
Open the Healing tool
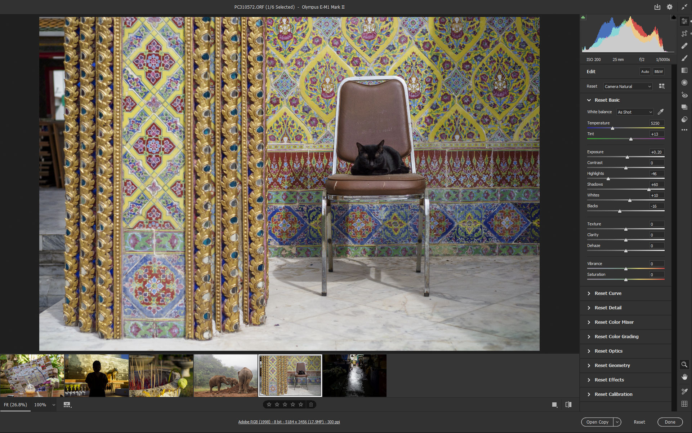[x=684, y=46]
